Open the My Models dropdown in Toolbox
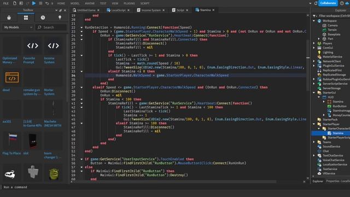350x197 pixels. pyautogui.click(x=18, y=27)
